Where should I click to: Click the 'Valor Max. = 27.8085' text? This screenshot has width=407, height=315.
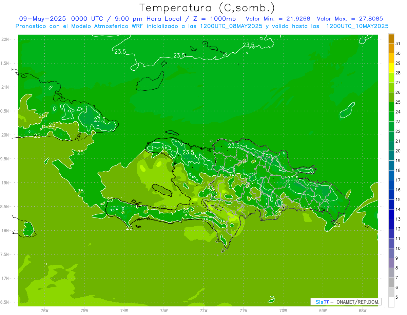point(350,19)
